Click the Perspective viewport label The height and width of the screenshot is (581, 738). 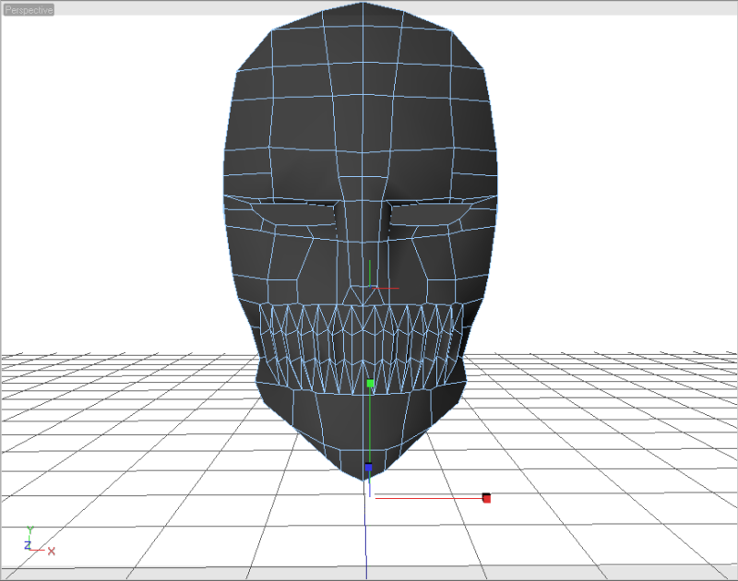coord(29,10)
